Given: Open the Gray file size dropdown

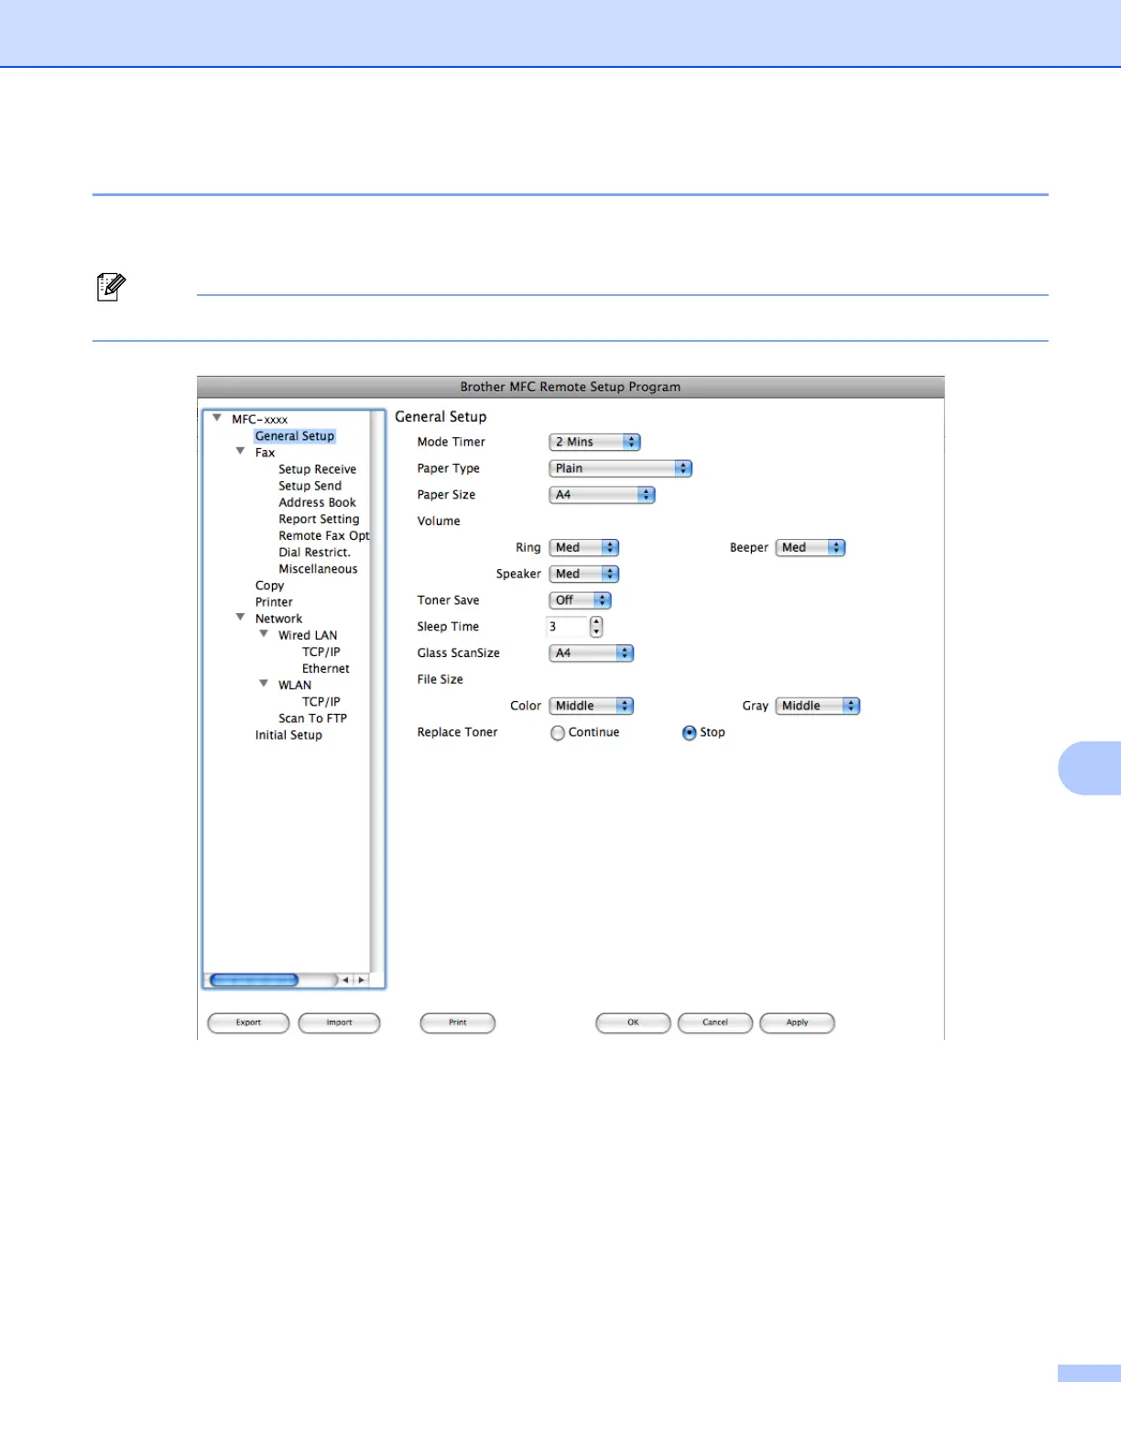Looking at the screenshot, I should point(818,706).
